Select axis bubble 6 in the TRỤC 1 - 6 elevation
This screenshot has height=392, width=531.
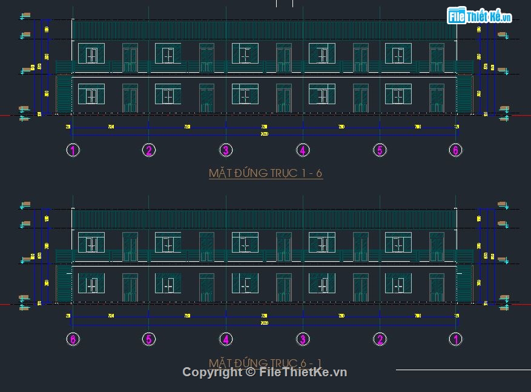pos(455,150)
